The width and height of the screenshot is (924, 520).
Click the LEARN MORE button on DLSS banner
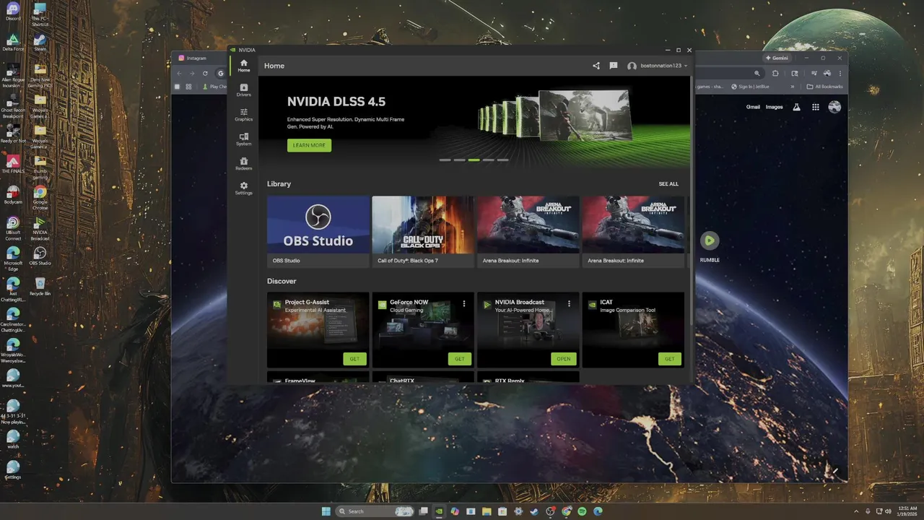pos(309,145)
